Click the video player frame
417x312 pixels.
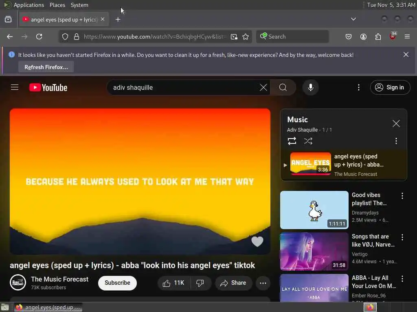(140, 182)
